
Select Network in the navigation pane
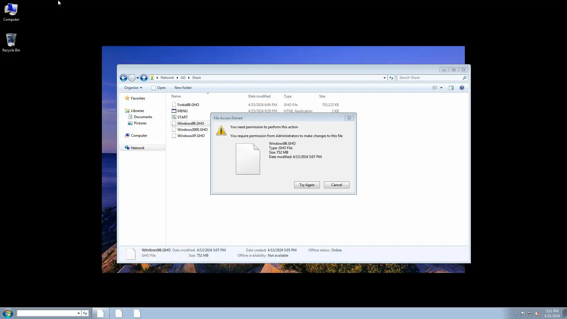coord(138,148)
